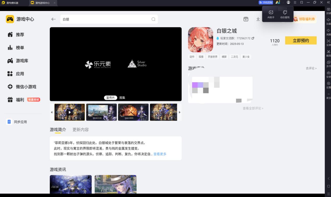
Task: Click the Android home square button
Action: pos(329,186)
